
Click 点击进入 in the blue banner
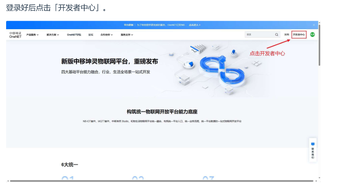pyautogui.click(x=194, y=25)
